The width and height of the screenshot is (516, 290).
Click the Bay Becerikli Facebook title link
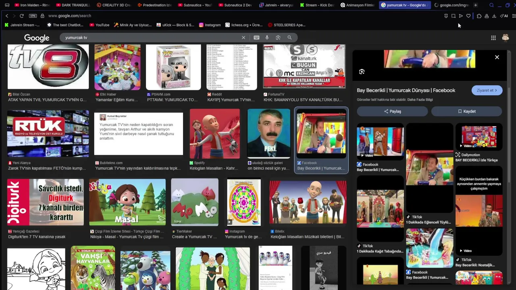click(x=406, y=90)
